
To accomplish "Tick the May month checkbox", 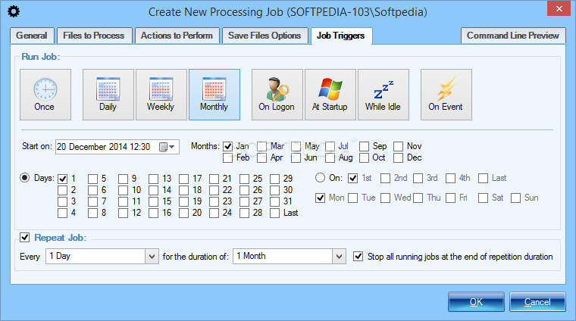I will click(296, 146).
